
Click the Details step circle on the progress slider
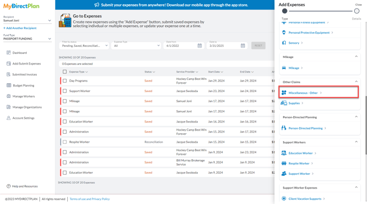click(x=357, y=11)
